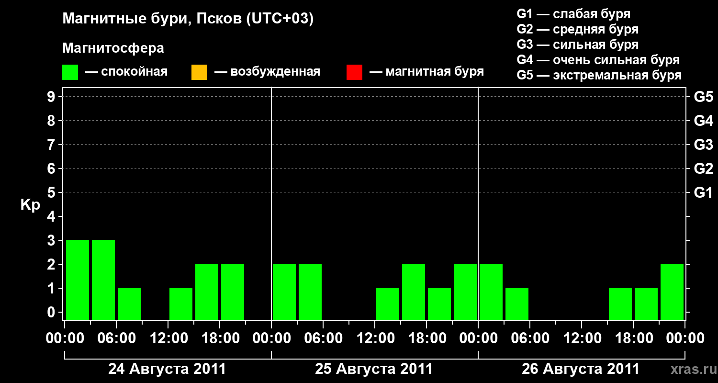718x383 pixels.
Task: Click the '26 Августа 2011' date label
Action: pos(581,369)
